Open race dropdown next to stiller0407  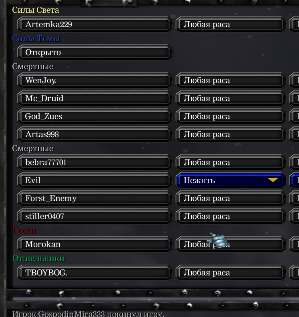click(x=231, y=216)
